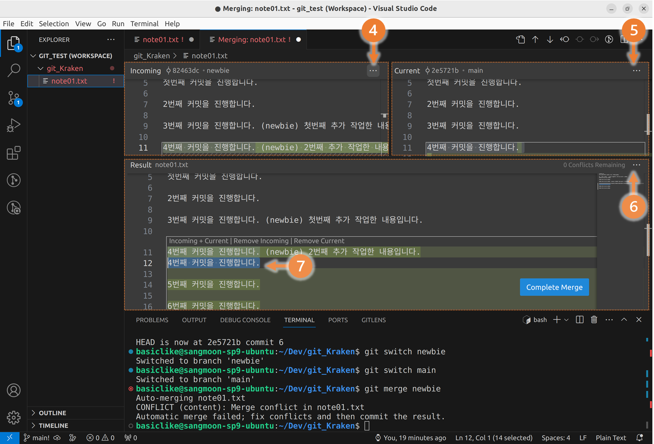The width and height of the screenshot is (654, 444).
Task: Change end of line sequence LF
Action: (583, 438)
